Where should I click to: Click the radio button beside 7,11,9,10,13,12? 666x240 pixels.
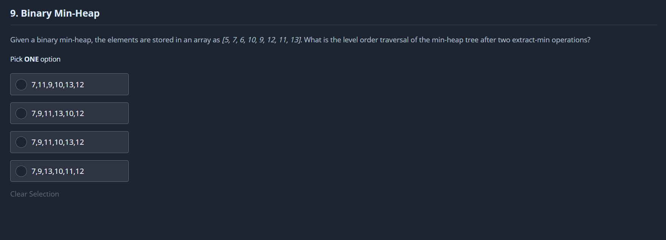click(x=21, y=84)
